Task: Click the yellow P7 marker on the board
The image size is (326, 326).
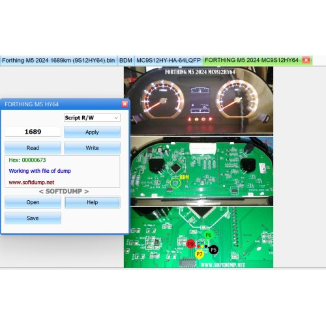Action: point(200,254)
